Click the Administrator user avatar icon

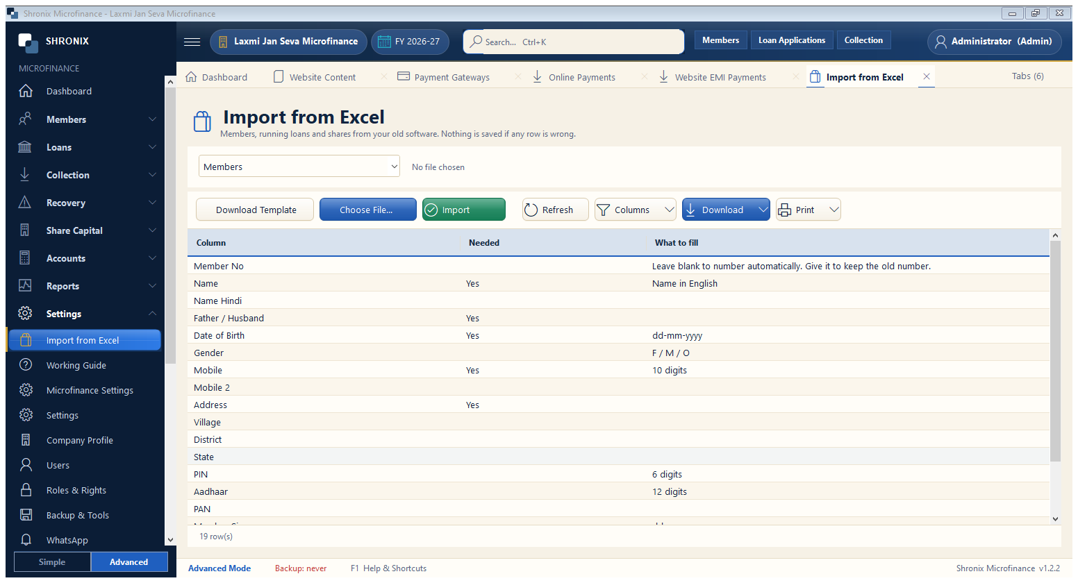940,42
